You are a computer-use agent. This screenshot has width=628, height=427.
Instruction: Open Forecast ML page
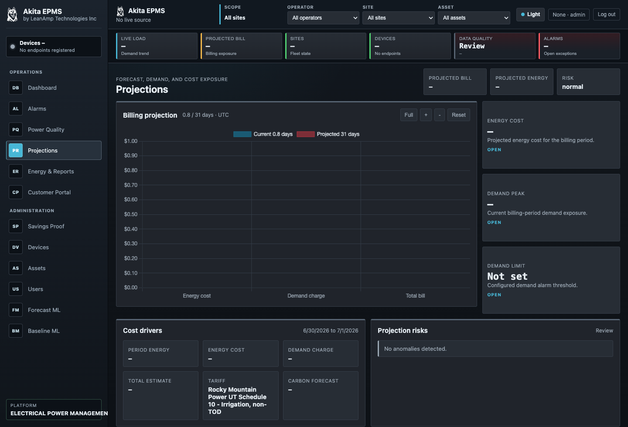tap(54, 310)
